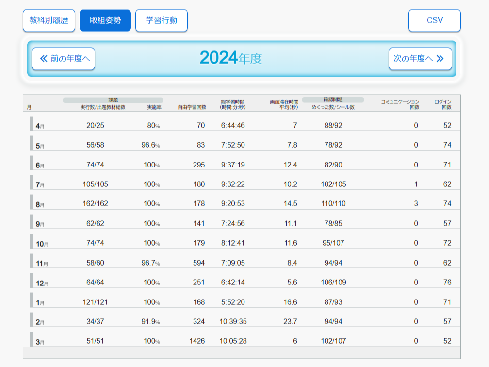
Task: Click the 1426 free study count cell
Action: pos(197,341)
